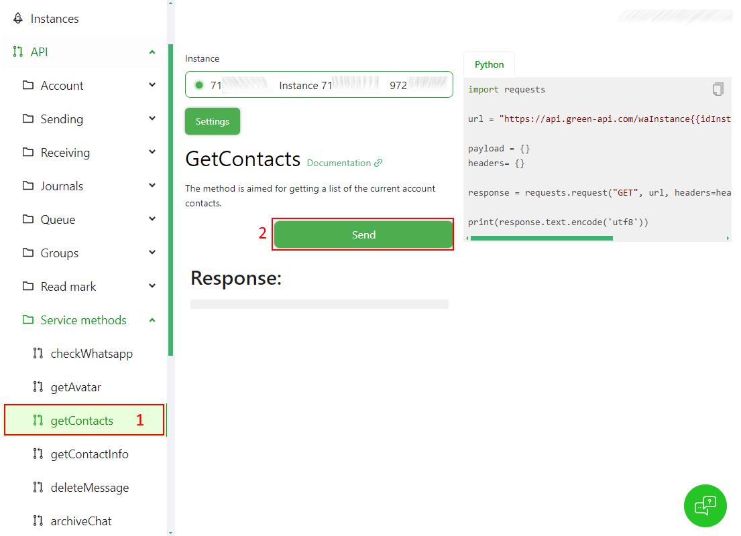Click the empty Response output field
741x536 pixels.
click(x=319, y=304)
